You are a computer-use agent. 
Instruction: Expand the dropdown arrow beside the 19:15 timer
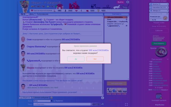point(27,14)
